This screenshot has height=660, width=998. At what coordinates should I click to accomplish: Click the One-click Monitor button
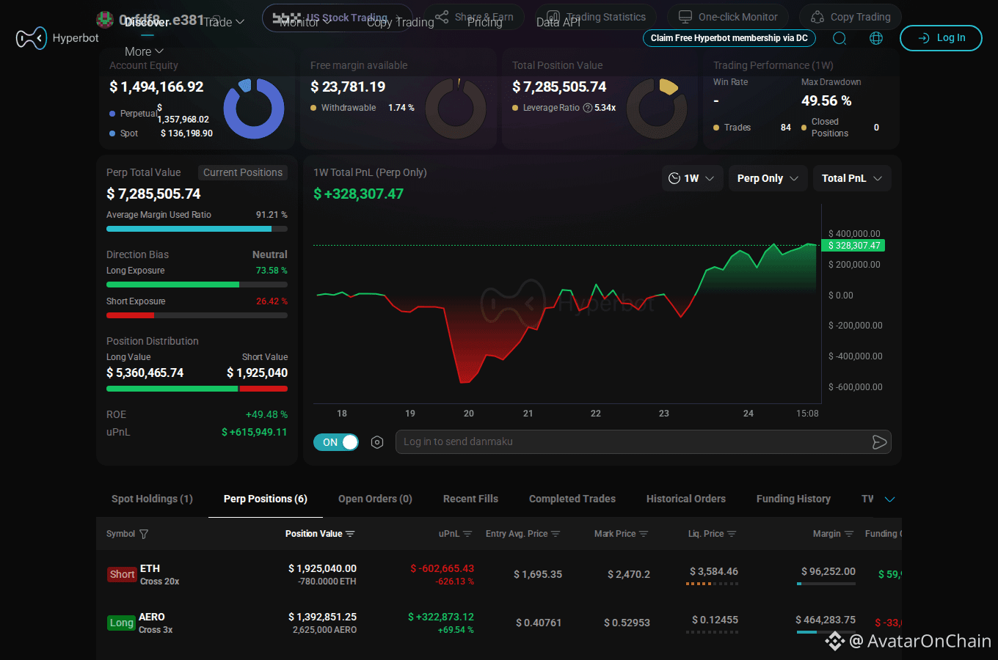click(x=728, y=17)
